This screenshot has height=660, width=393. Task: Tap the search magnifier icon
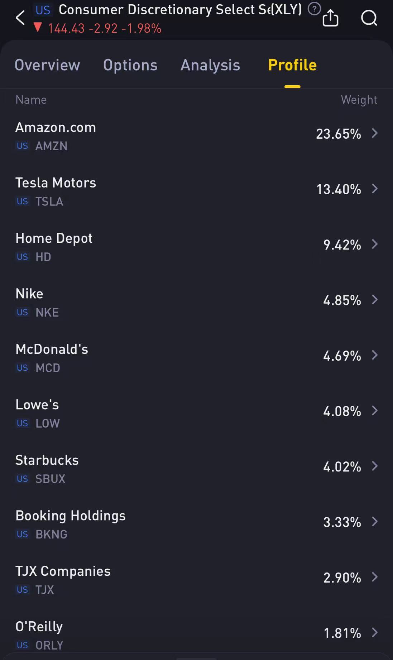point(369,18)
